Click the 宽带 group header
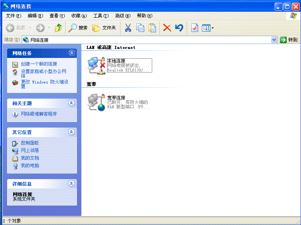 point(92,84)
